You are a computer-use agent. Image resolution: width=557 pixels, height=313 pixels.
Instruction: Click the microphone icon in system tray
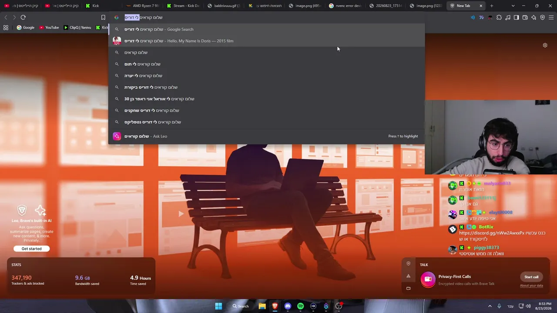[499, 306]
